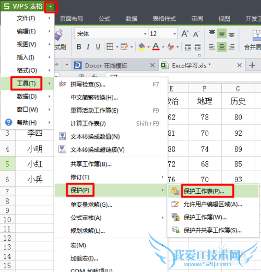Open the 页面布局 ribbon tab
Viewport: 261px width, 272px height.
(x=72, y=19)
